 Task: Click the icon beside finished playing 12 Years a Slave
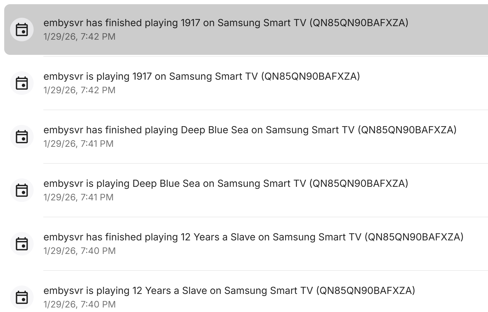pos(22,244)
